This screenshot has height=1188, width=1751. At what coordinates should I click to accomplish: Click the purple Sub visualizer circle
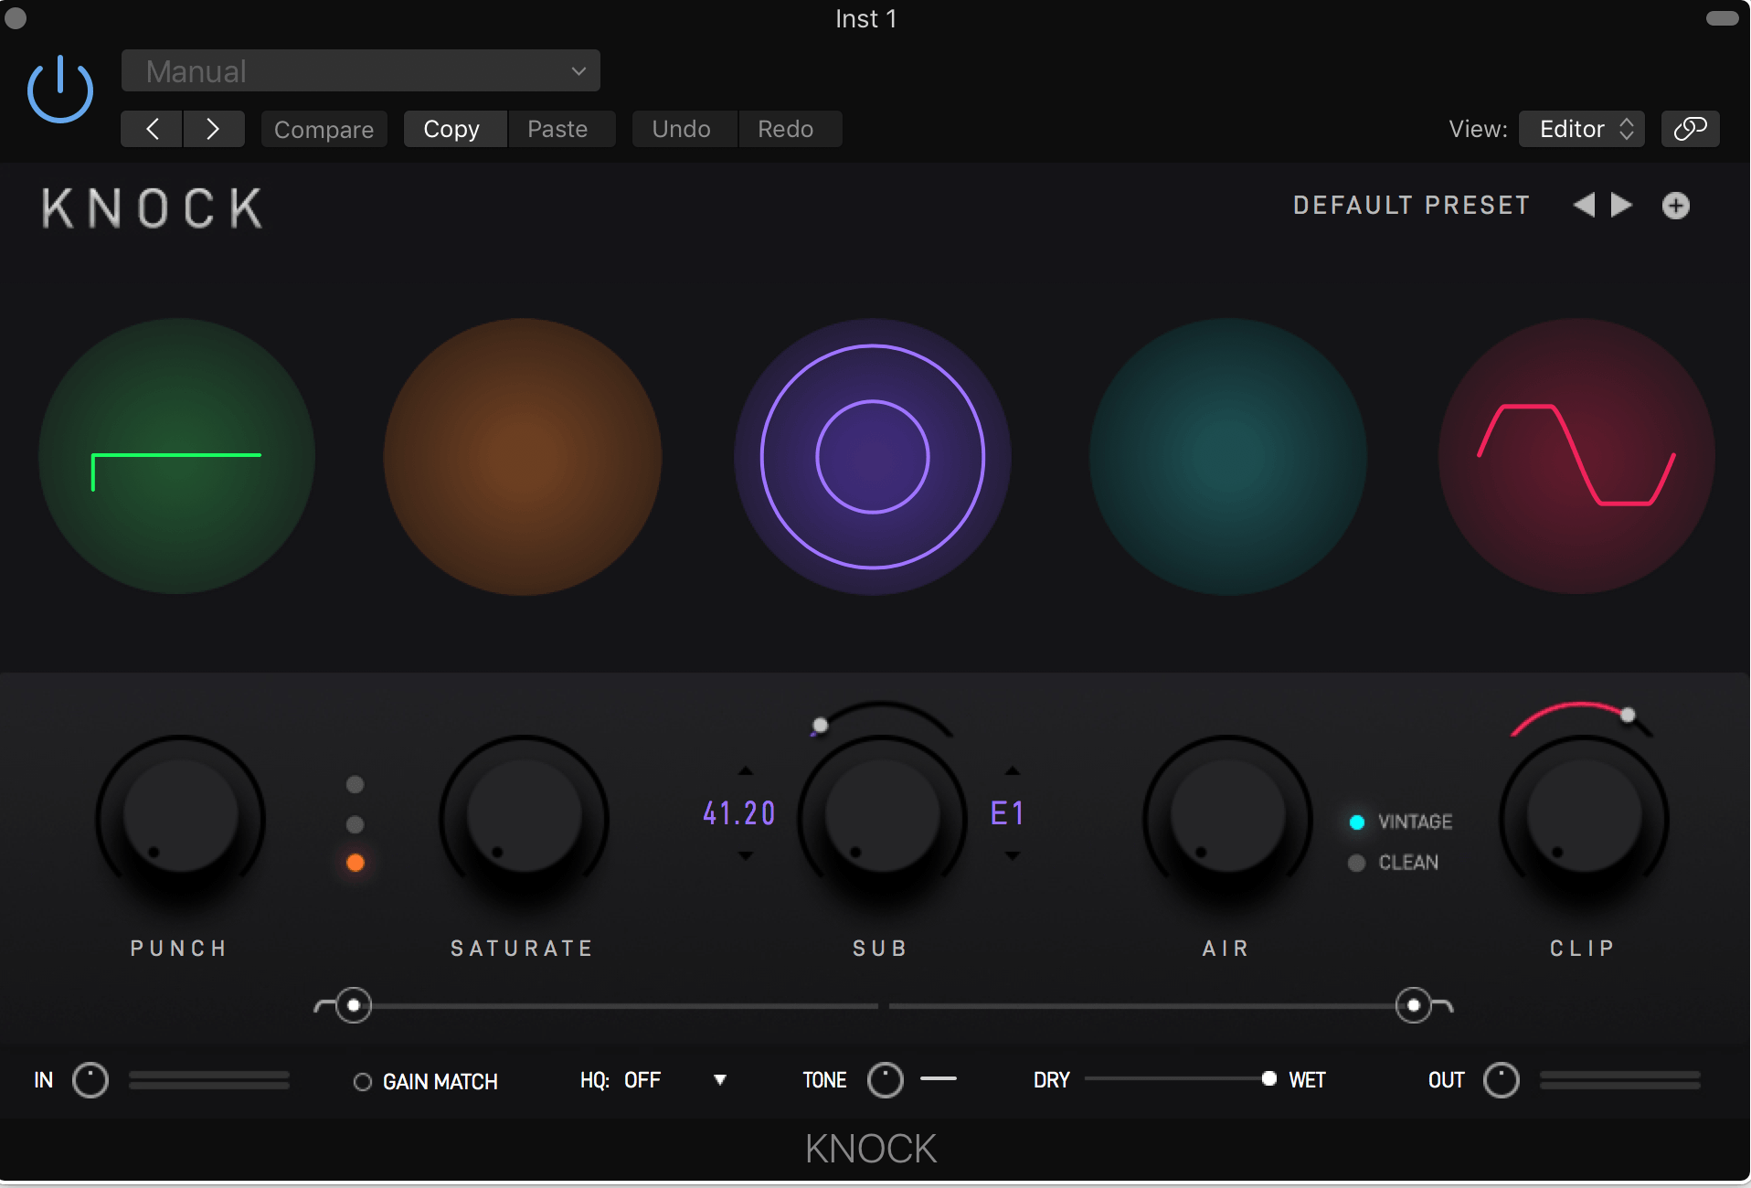pyautogui.click(x=872, y=456)
